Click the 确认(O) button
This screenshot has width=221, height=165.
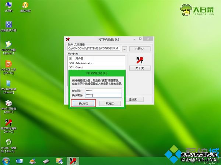(84, 104)
